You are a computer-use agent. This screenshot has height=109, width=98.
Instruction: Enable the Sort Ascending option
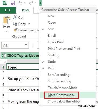pyautogui.click(x=68, y=75)
